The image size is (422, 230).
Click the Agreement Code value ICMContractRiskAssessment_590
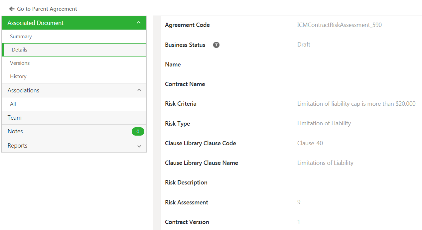(340, 25)
